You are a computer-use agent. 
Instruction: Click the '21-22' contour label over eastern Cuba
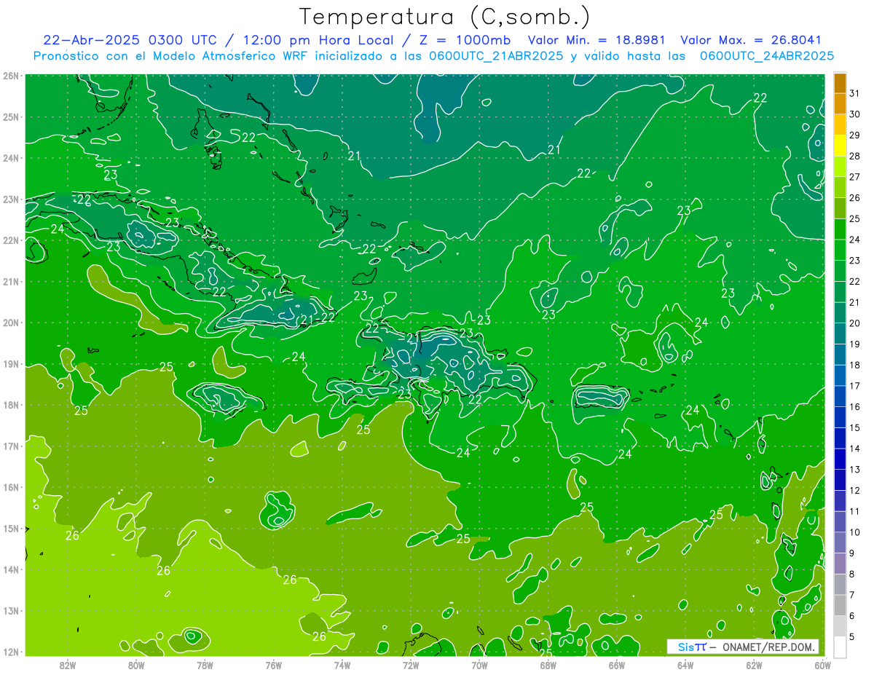(318, 318)
